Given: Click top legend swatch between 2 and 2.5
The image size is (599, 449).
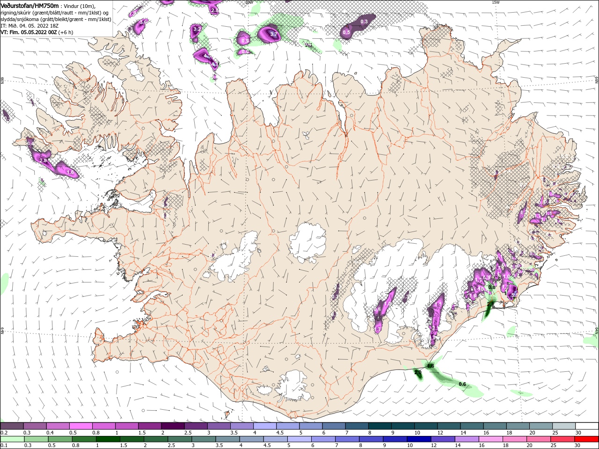Looking at the screenshot, I should (173, 426).
